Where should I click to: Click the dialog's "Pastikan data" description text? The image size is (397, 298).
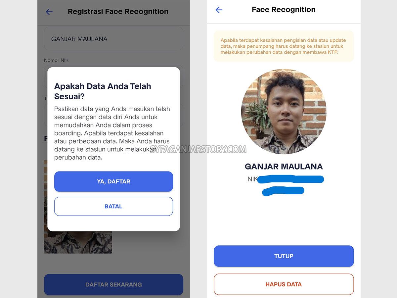pyautogui.click(x=112, y=133)
